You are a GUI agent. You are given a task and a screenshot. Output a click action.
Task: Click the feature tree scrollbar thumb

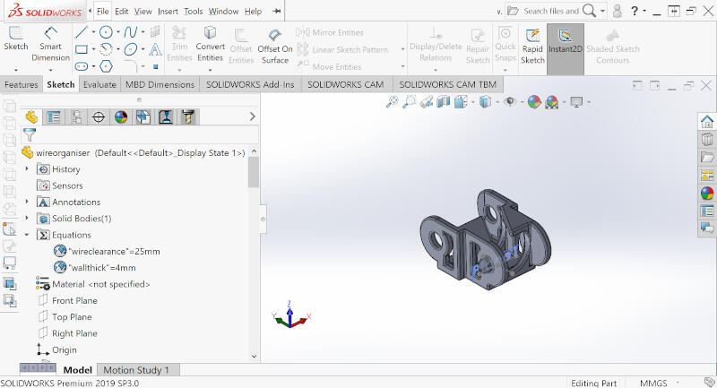pyautogui.click(x=254, y=172)
